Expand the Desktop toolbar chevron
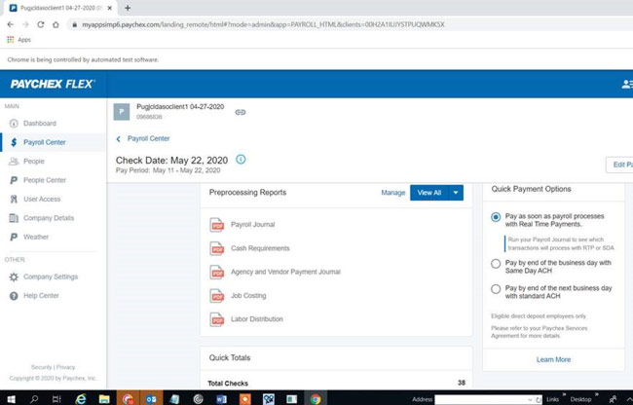633x405 pixels. (596, 395)
